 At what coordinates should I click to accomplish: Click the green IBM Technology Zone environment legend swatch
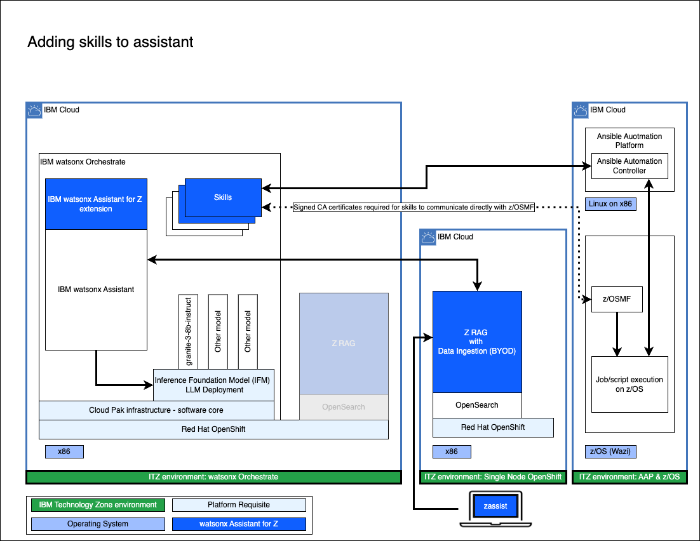coord(98,505)
